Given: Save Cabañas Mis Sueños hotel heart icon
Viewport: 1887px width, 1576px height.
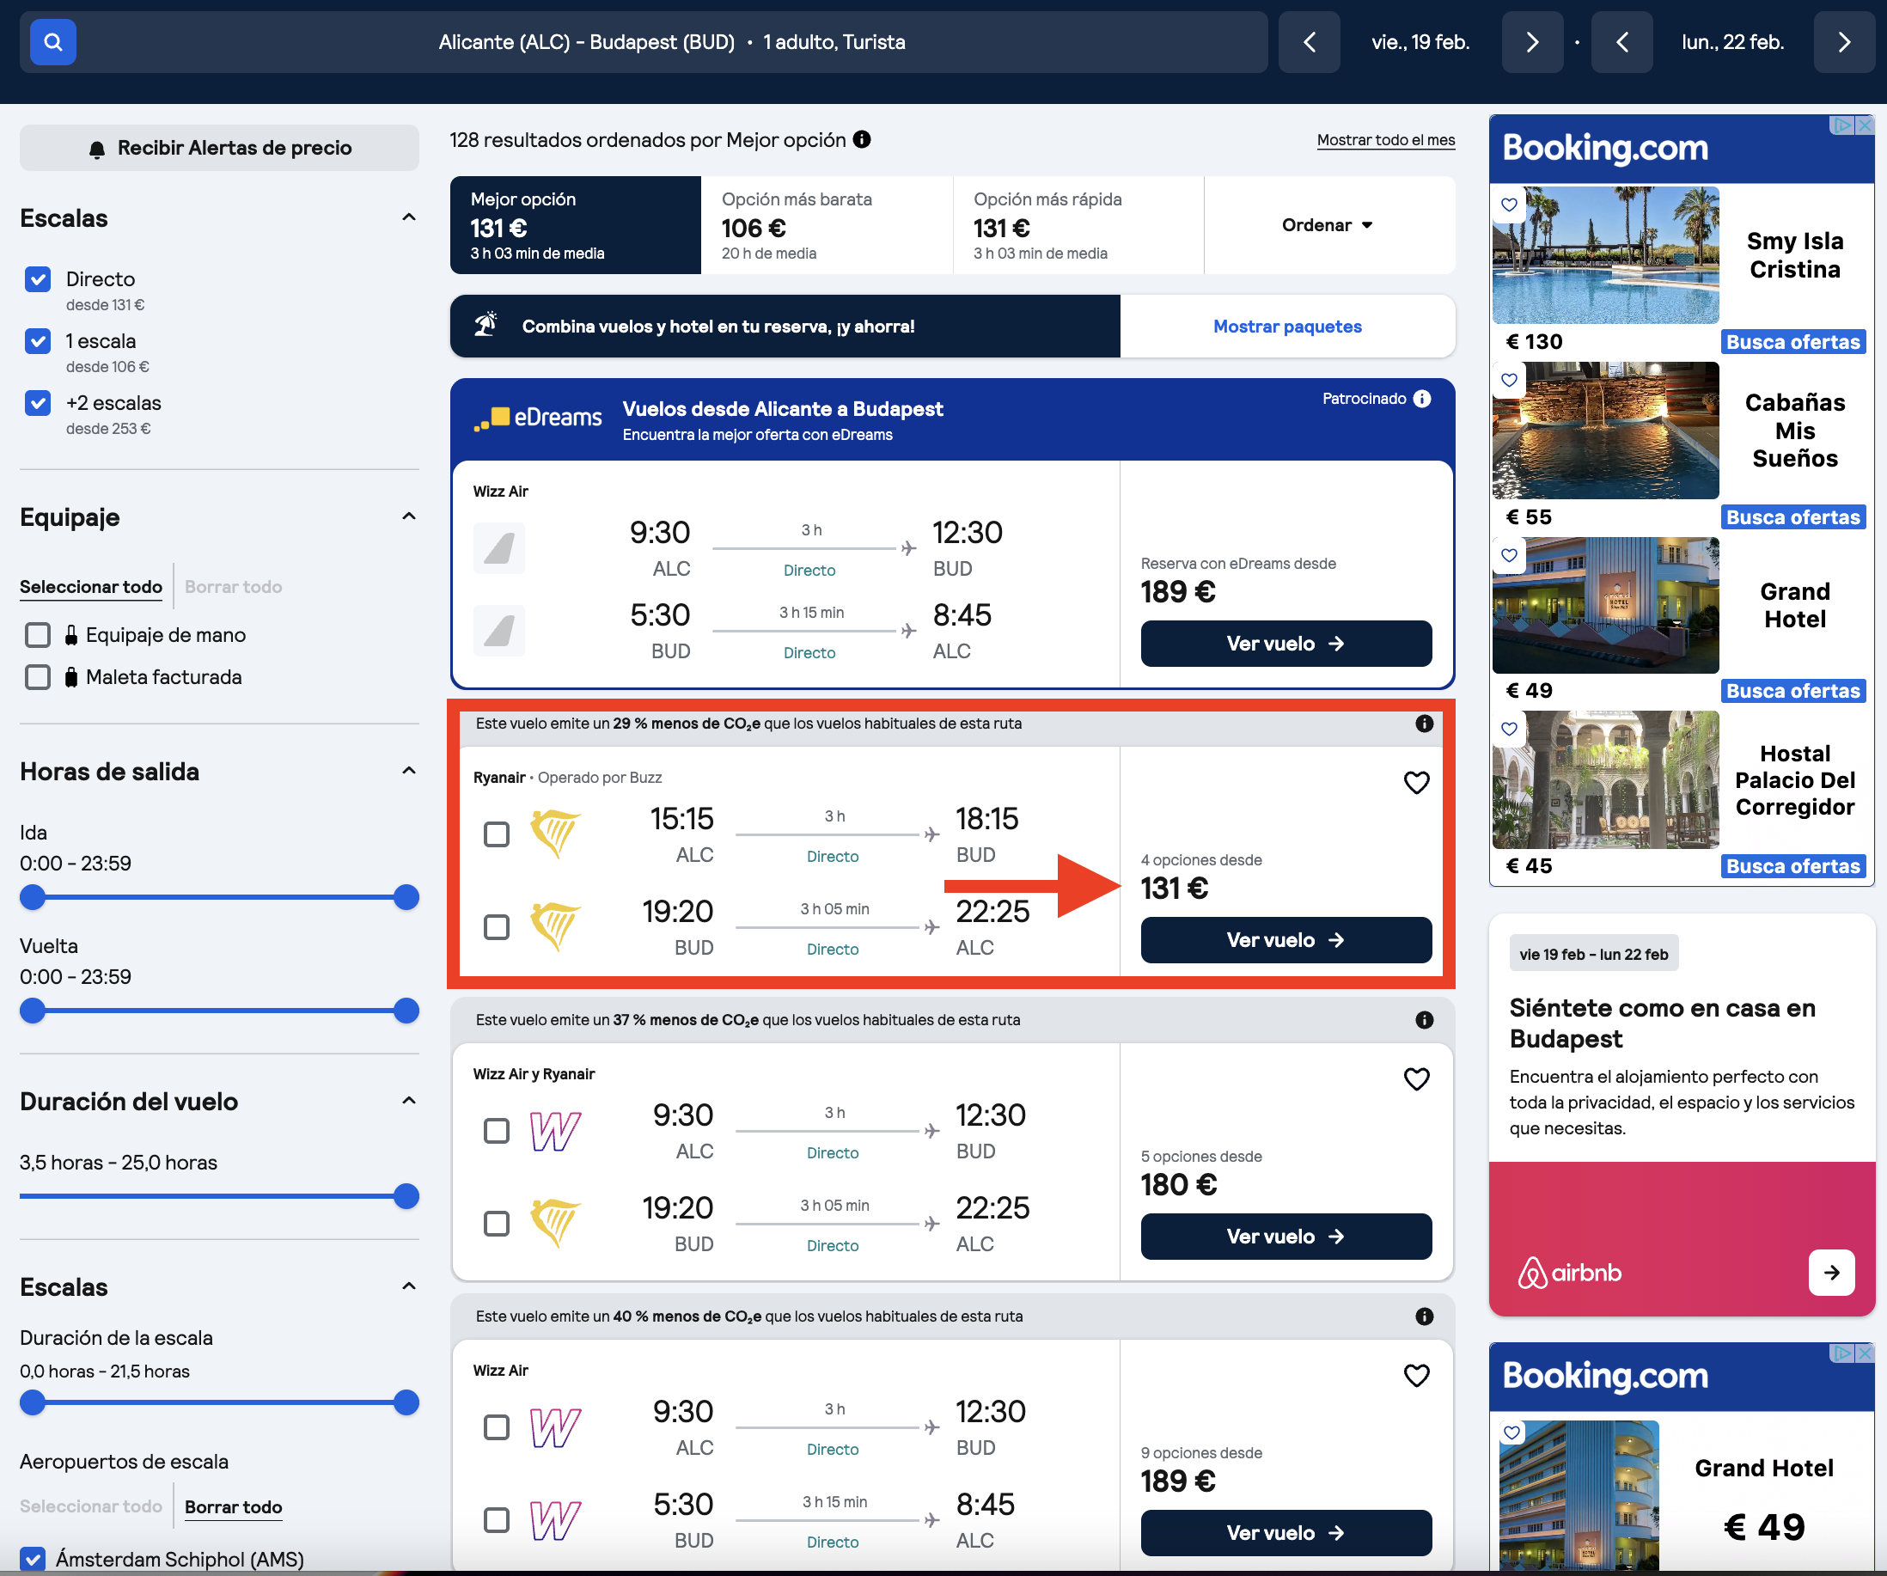Looking at the screenshot, I should [1510, 380].
